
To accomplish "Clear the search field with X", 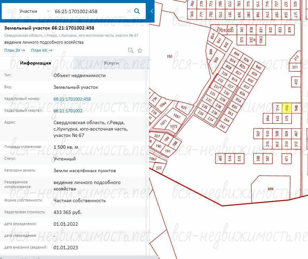I will tap(129, 11).
